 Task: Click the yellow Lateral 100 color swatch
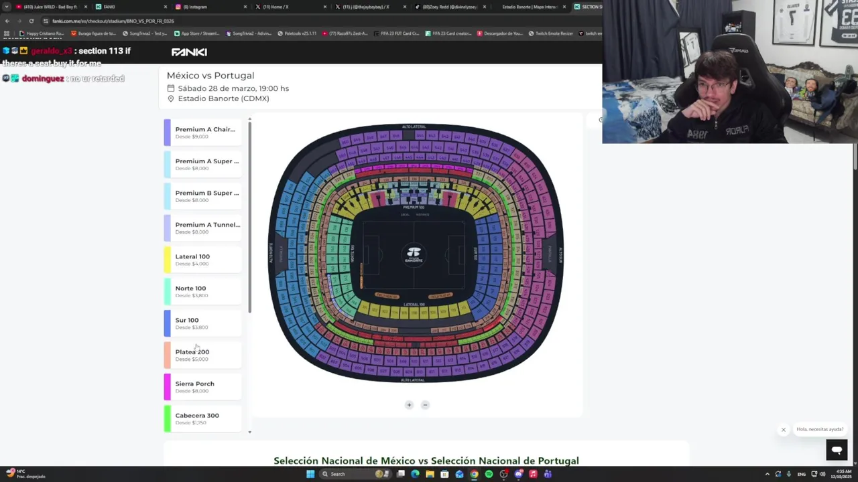coord(167,260)
